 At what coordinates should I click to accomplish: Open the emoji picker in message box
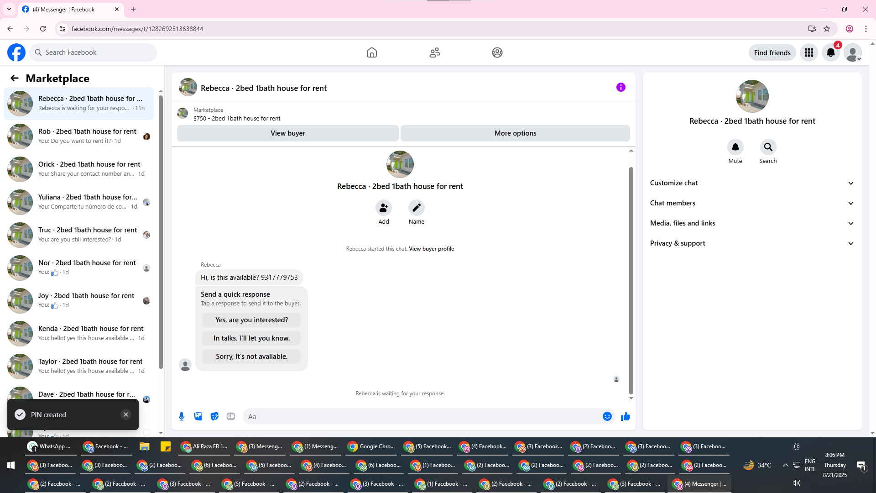[607, 416]
